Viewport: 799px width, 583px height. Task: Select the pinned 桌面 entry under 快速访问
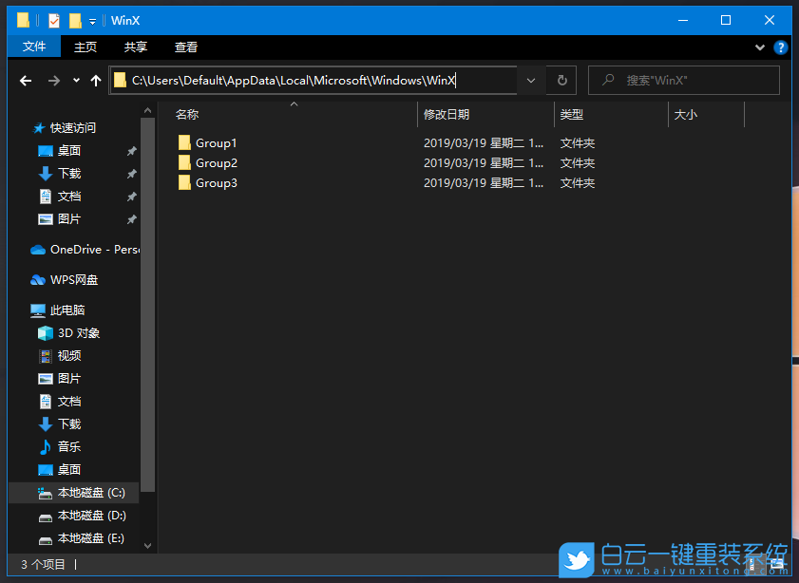click(x=70, y=150)
